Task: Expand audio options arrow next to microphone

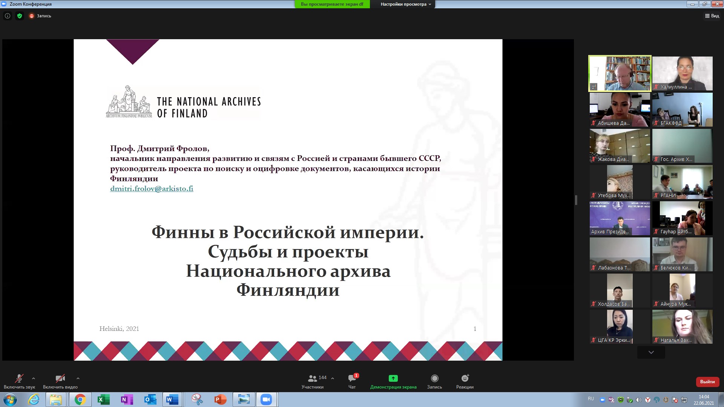Action: pos(34,378)
